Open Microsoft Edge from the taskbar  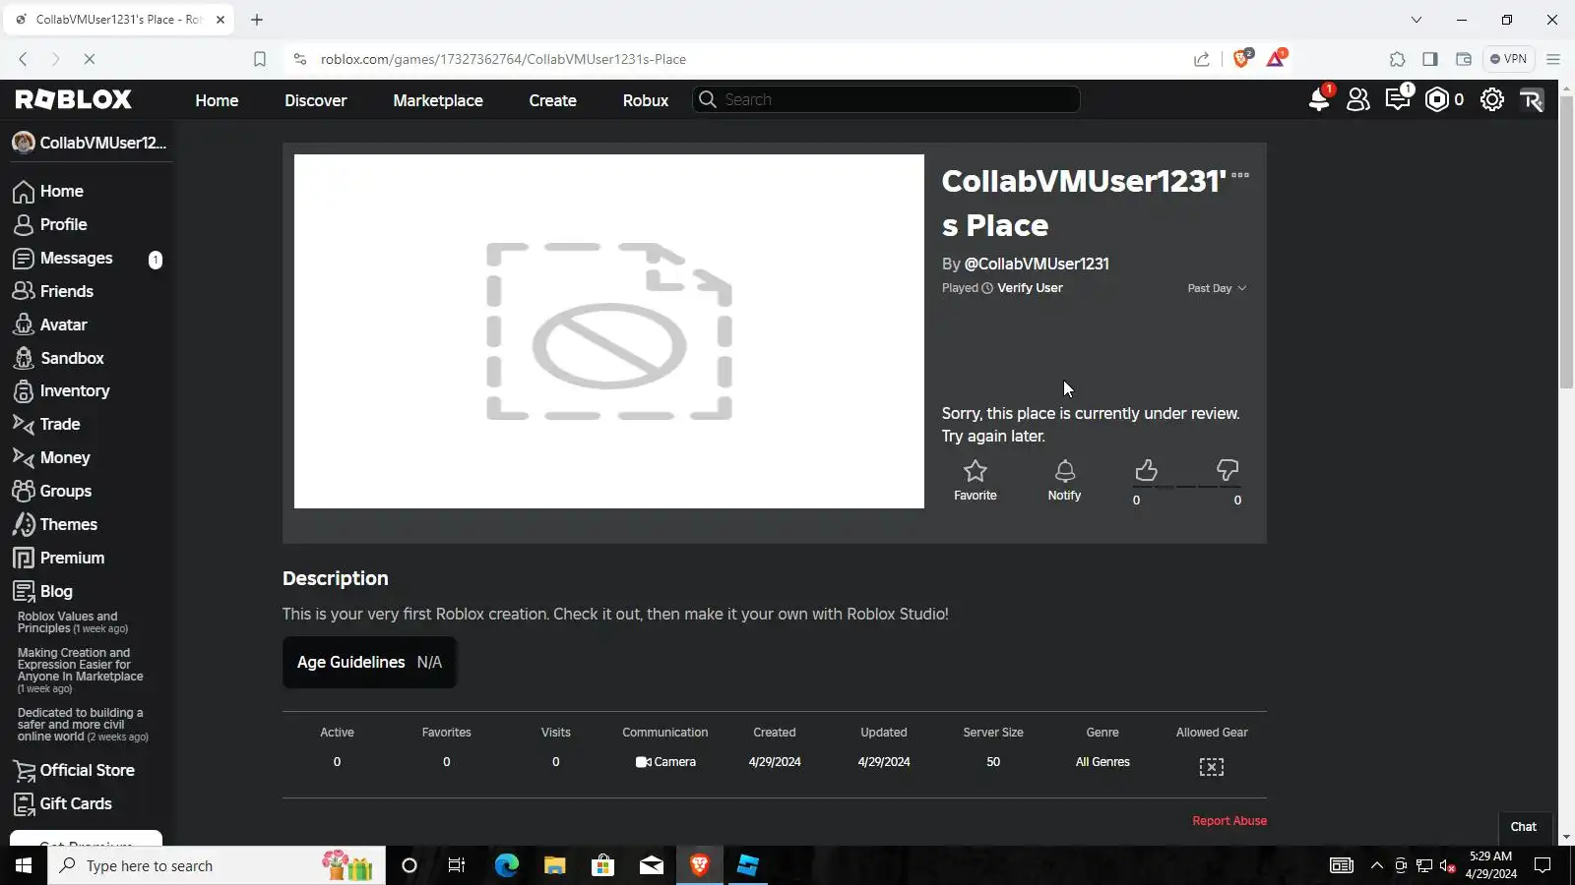tap(507, 865)
